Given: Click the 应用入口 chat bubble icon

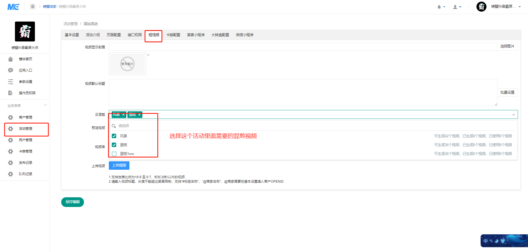Looking at the screenshot, I should 11,70.
